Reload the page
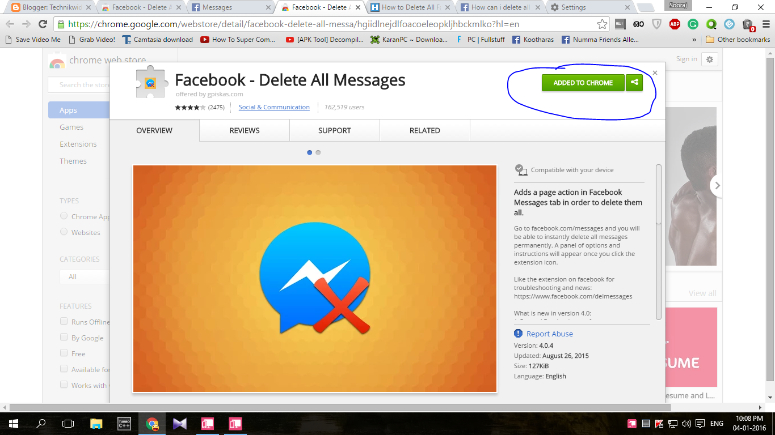The image size is (775, 435). click(x=43, y=24)
